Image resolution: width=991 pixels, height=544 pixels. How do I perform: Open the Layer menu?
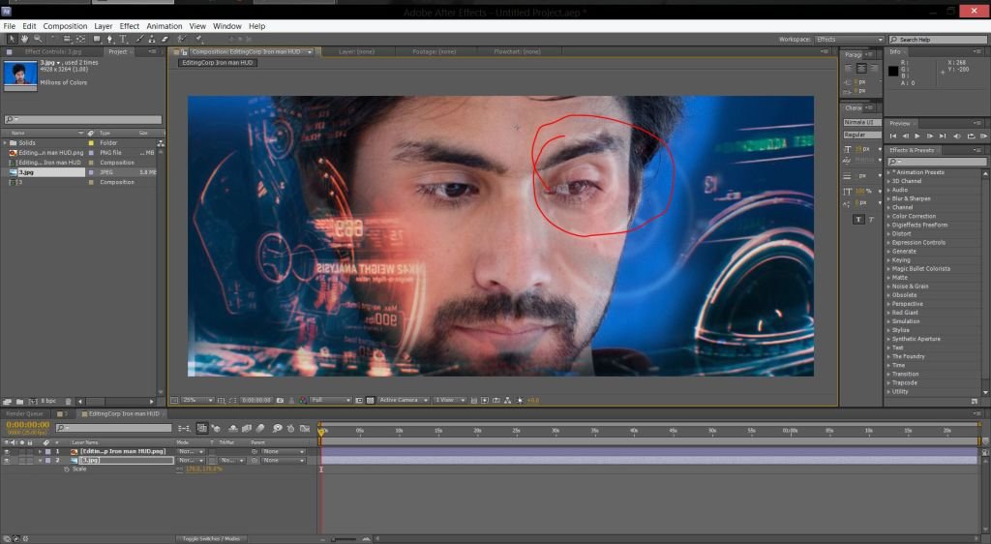(x=103, y=26)
